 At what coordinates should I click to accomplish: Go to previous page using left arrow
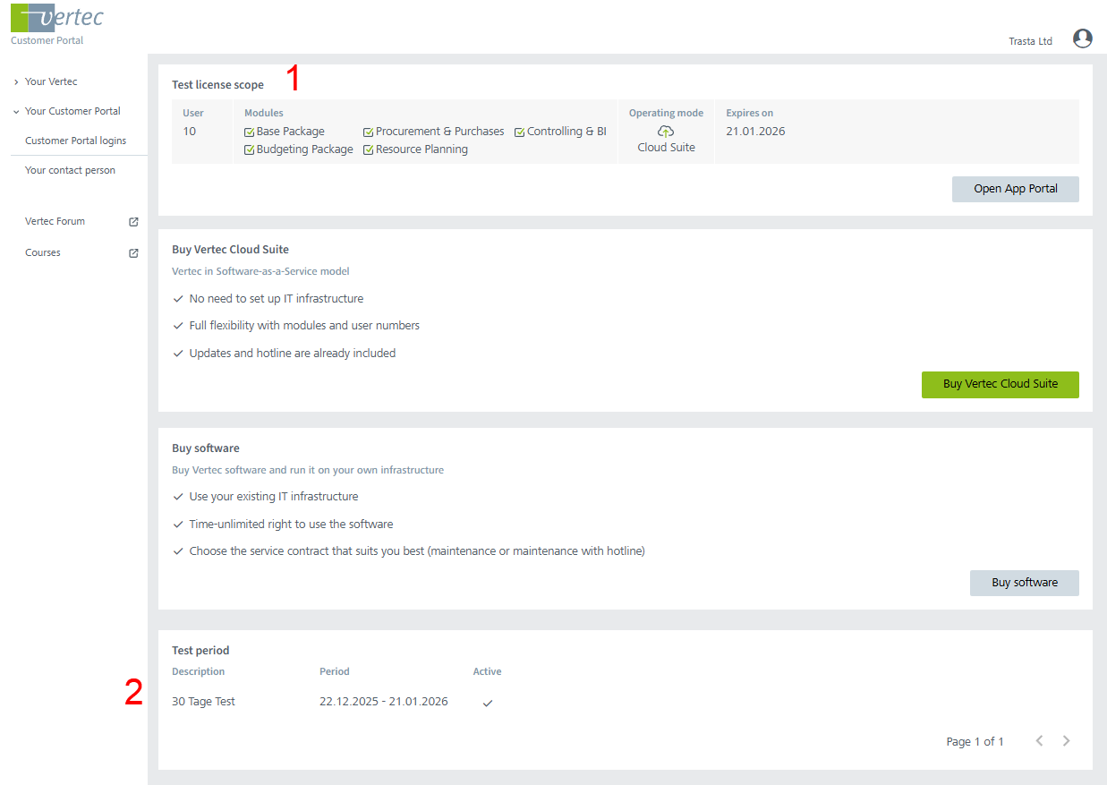click(x=1039, y=741)
